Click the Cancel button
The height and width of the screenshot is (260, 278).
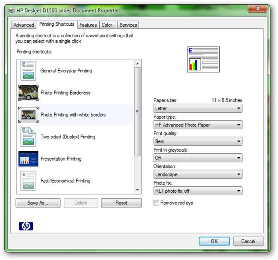pyautogui.click(x=248, y=241)
